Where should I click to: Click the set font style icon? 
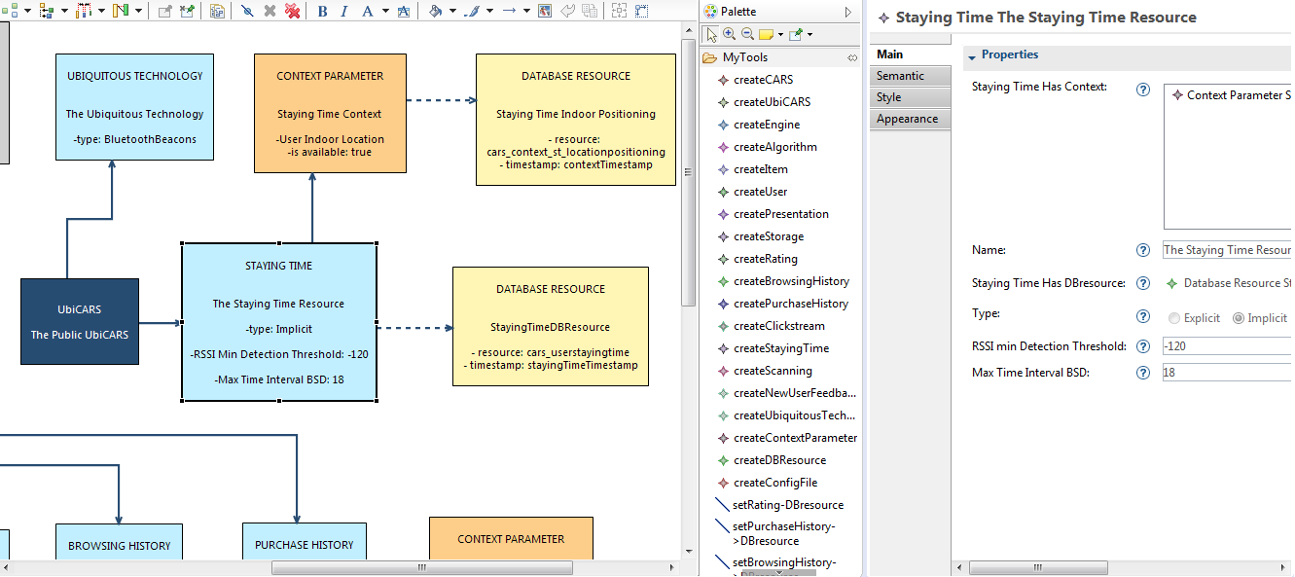403,11
